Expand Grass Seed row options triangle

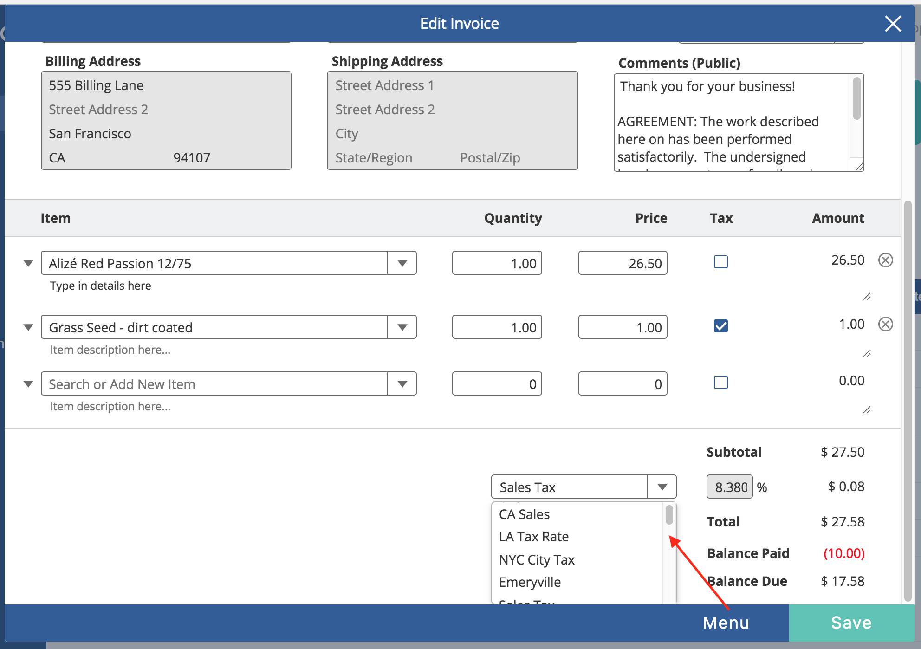click(x=28, y=327)
